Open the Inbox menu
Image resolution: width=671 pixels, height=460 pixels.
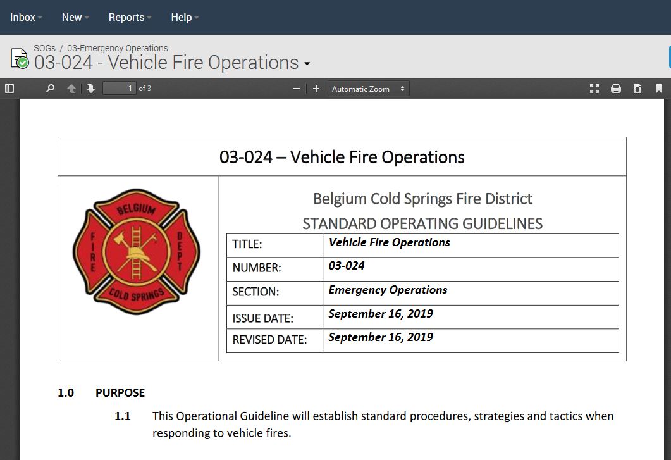click(x=26, y=17)
